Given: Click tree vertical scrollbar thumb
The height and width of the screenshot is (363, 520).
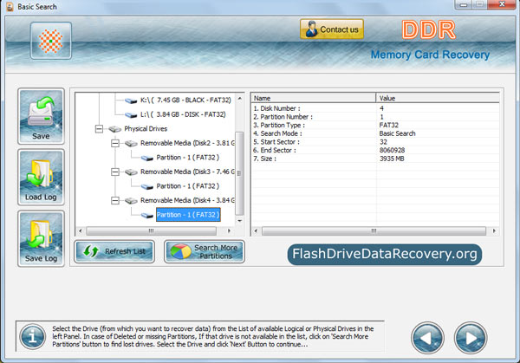Looking at the screenshot, I should pos(239,173).
